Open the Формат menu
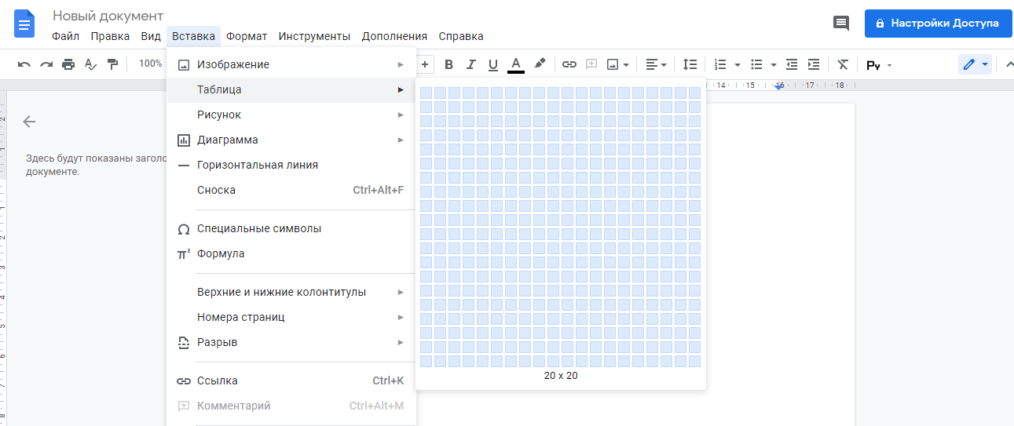This screenshot has height=426, width=1014. click(x=247, y=36)
